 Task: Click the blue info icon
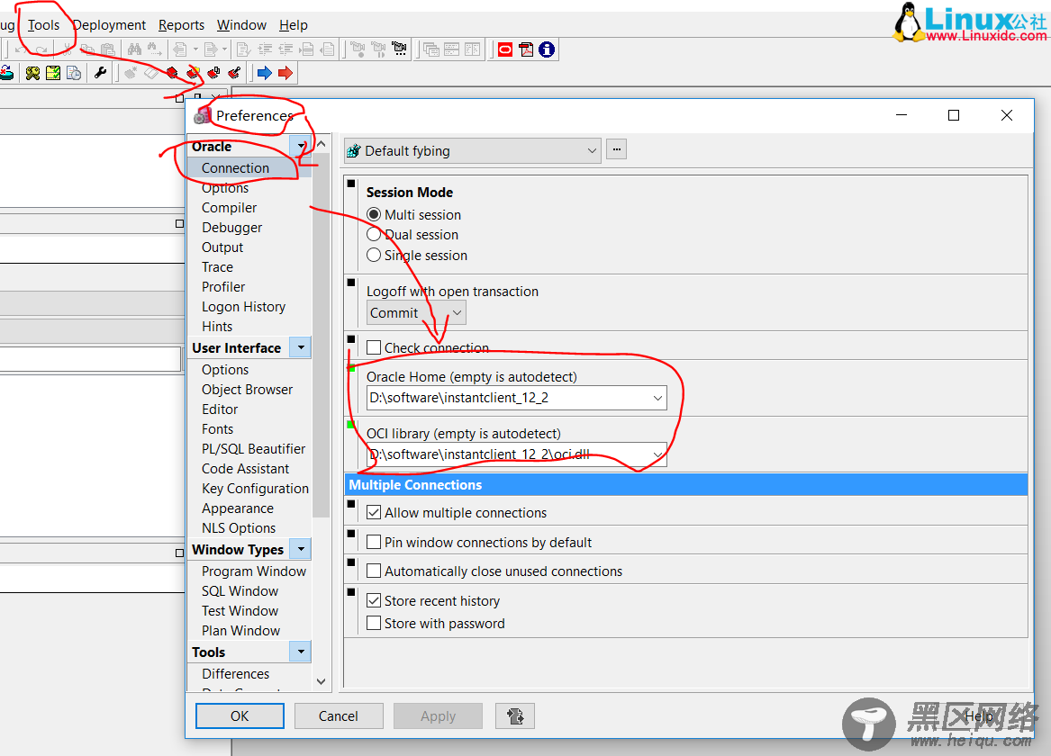point(547,49)
